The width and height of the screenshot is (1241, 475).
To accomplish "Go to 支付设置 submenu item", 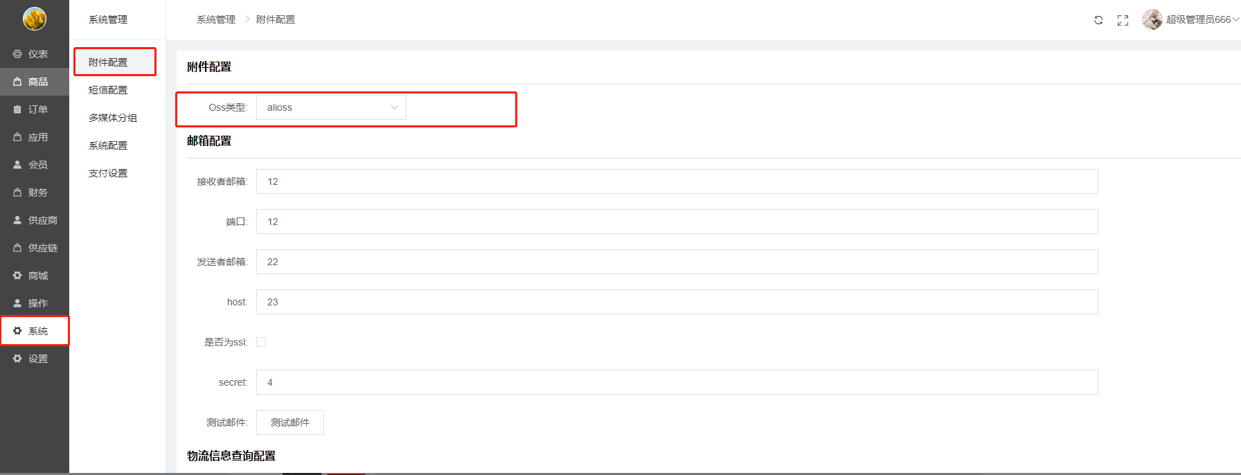I will [108, 173].
